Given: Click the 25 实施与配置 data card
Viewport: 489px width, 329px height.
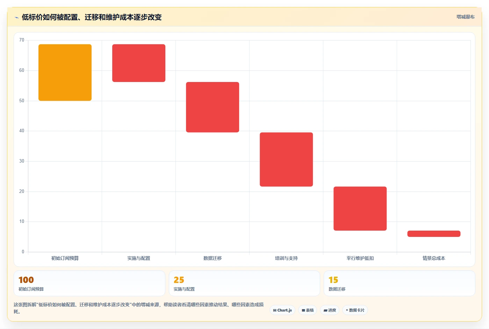Looking at the screenshot, I should (244, 283).
